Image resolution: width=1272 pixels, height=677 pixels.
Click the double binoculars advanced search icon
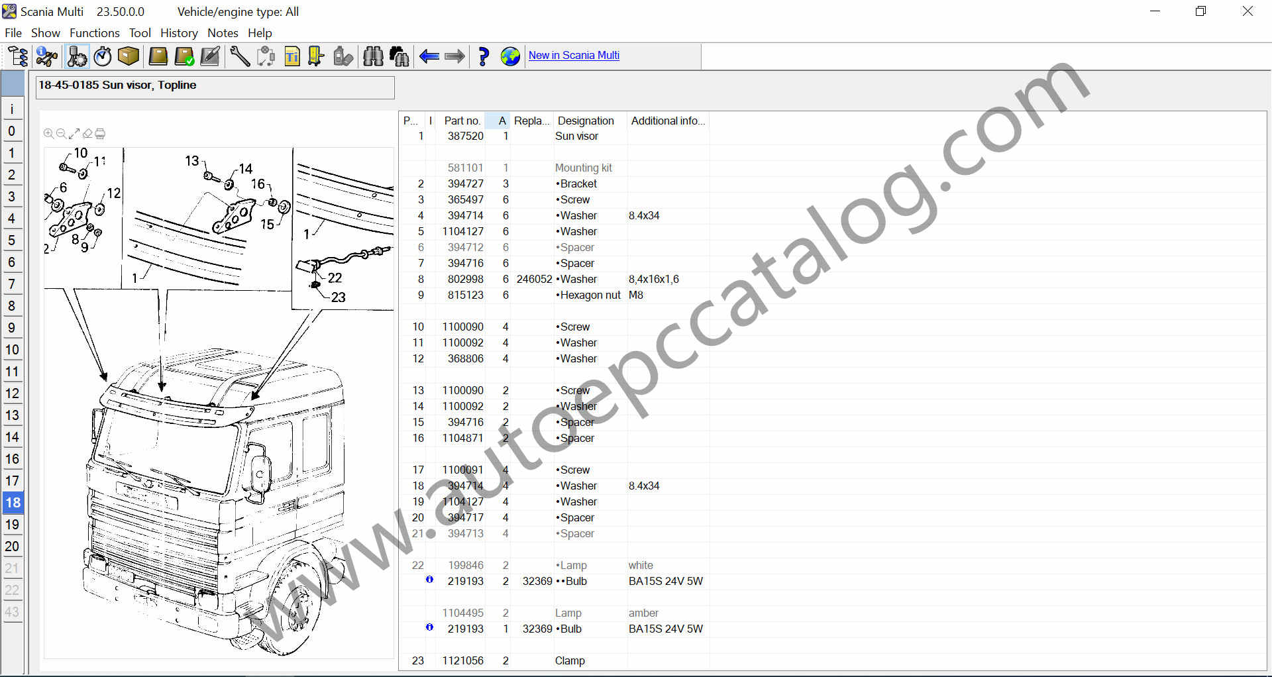pyautogui.click(x=399, y=56)
